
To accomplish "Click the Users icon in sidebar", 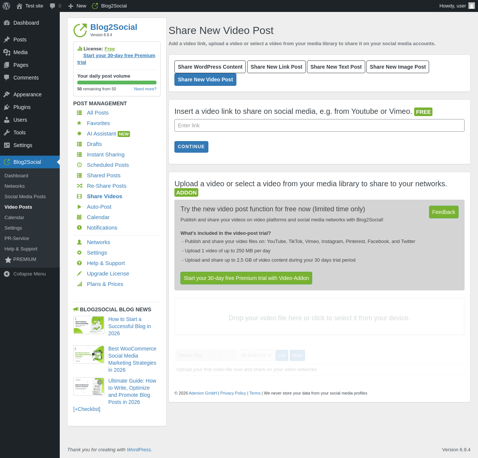I will click(x=7, y=120).
